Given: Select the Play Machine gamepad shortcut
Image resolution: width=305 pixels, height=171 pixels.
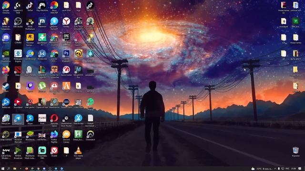Looking at the screenshot, I should pos(42,7).
